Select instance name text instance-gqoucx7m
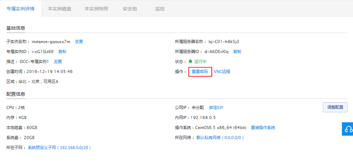This screenshot has height=162, width=353. coord(51,41)
